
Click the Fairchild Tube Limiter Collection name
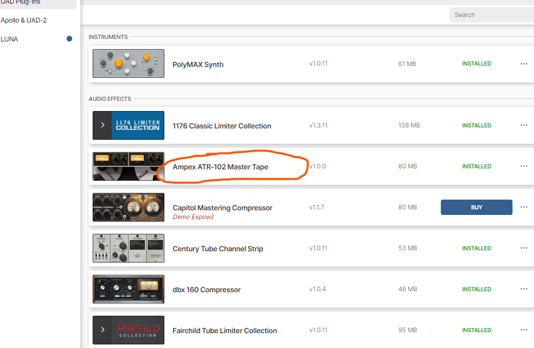click(x=225, y=331)
